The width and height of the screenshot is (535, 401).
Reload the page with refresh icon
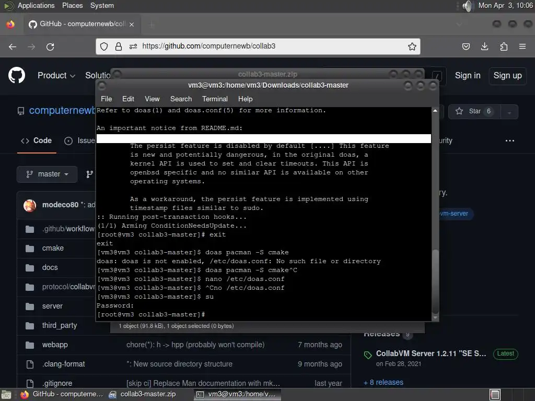tap(50, 46)
